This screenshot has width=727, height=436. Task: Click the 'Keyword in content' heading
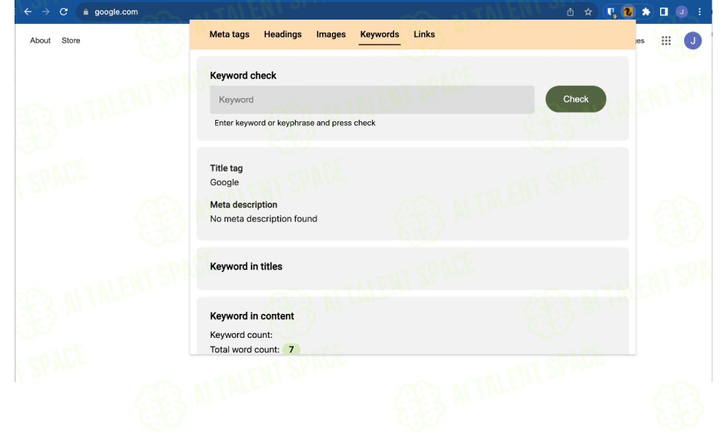pyautogui.click(x=252, y=316)
